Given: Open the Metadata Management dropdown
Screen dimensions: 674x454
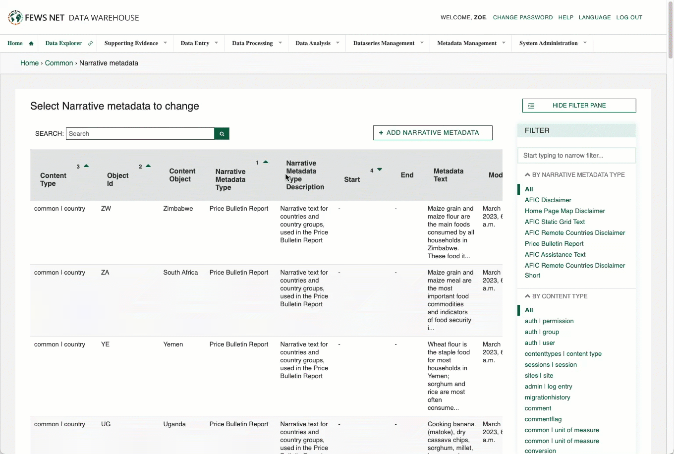Looking at the screenshot, I should (x=466, y=43).
